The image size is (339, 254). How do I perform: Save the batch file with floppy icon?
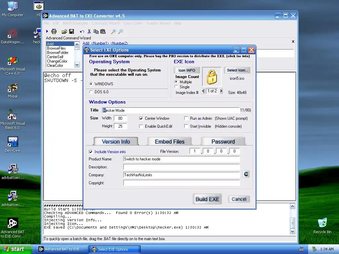(72, 31)
